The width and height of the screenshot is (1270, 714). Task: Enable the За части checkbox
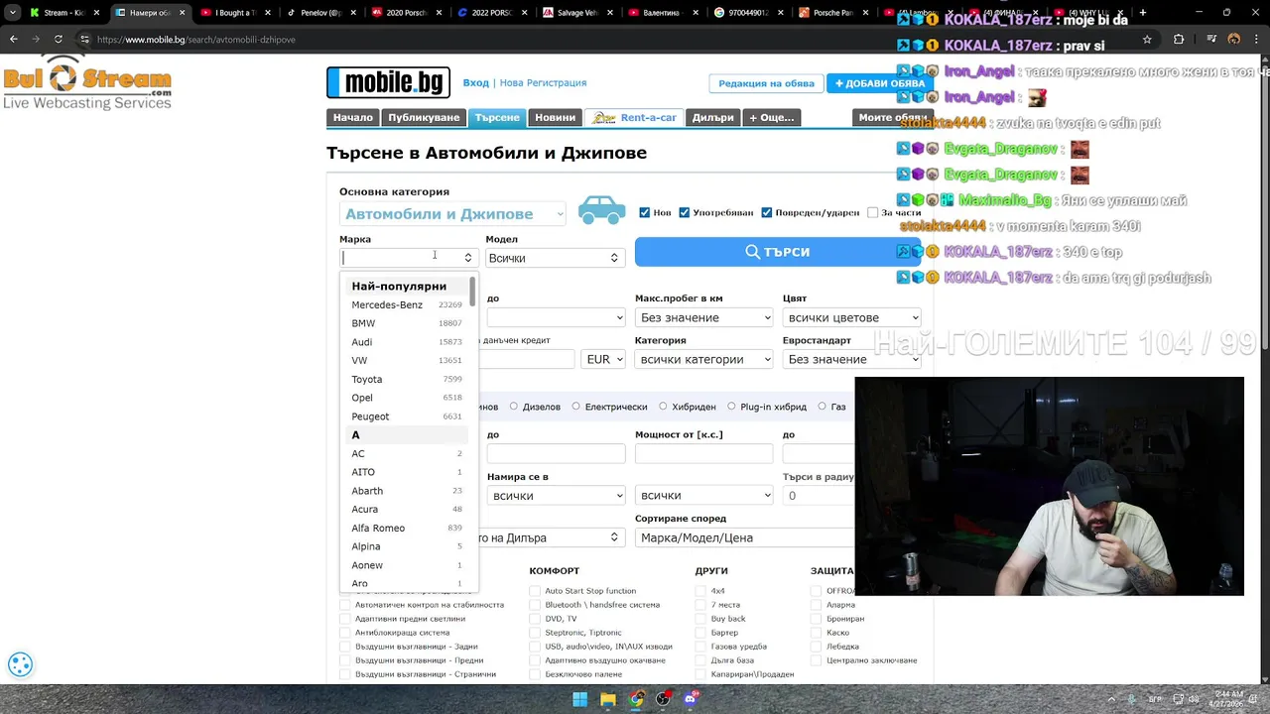pyautogui.click(x=872, y=212)
